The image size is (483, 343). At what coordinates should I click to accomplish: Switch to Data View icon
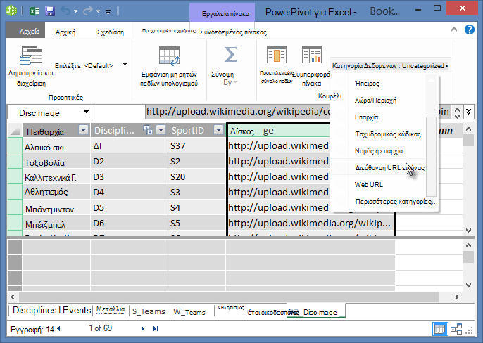pyautogui.click(x=439, y=329)
